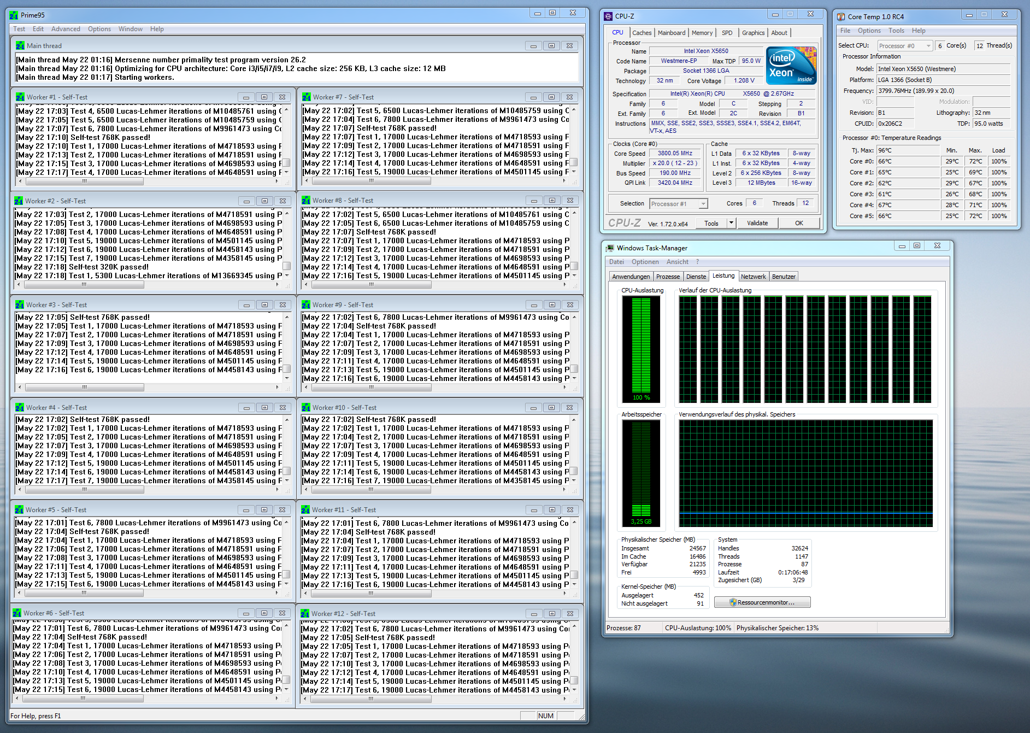Open the Prozesse tab in Task-Manager
Image resolution: width=1030 pixels, height=733 pixels.
coord(668,277)
